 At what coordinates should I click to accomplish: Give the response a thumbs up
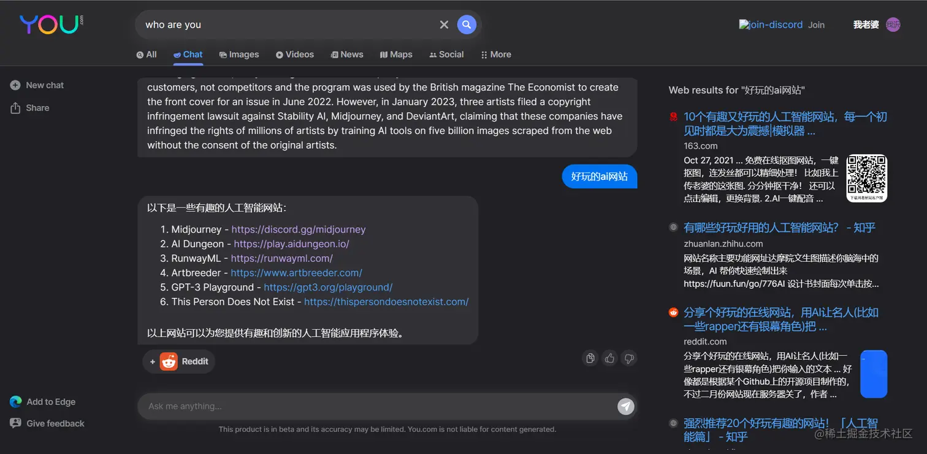point(609,359)
